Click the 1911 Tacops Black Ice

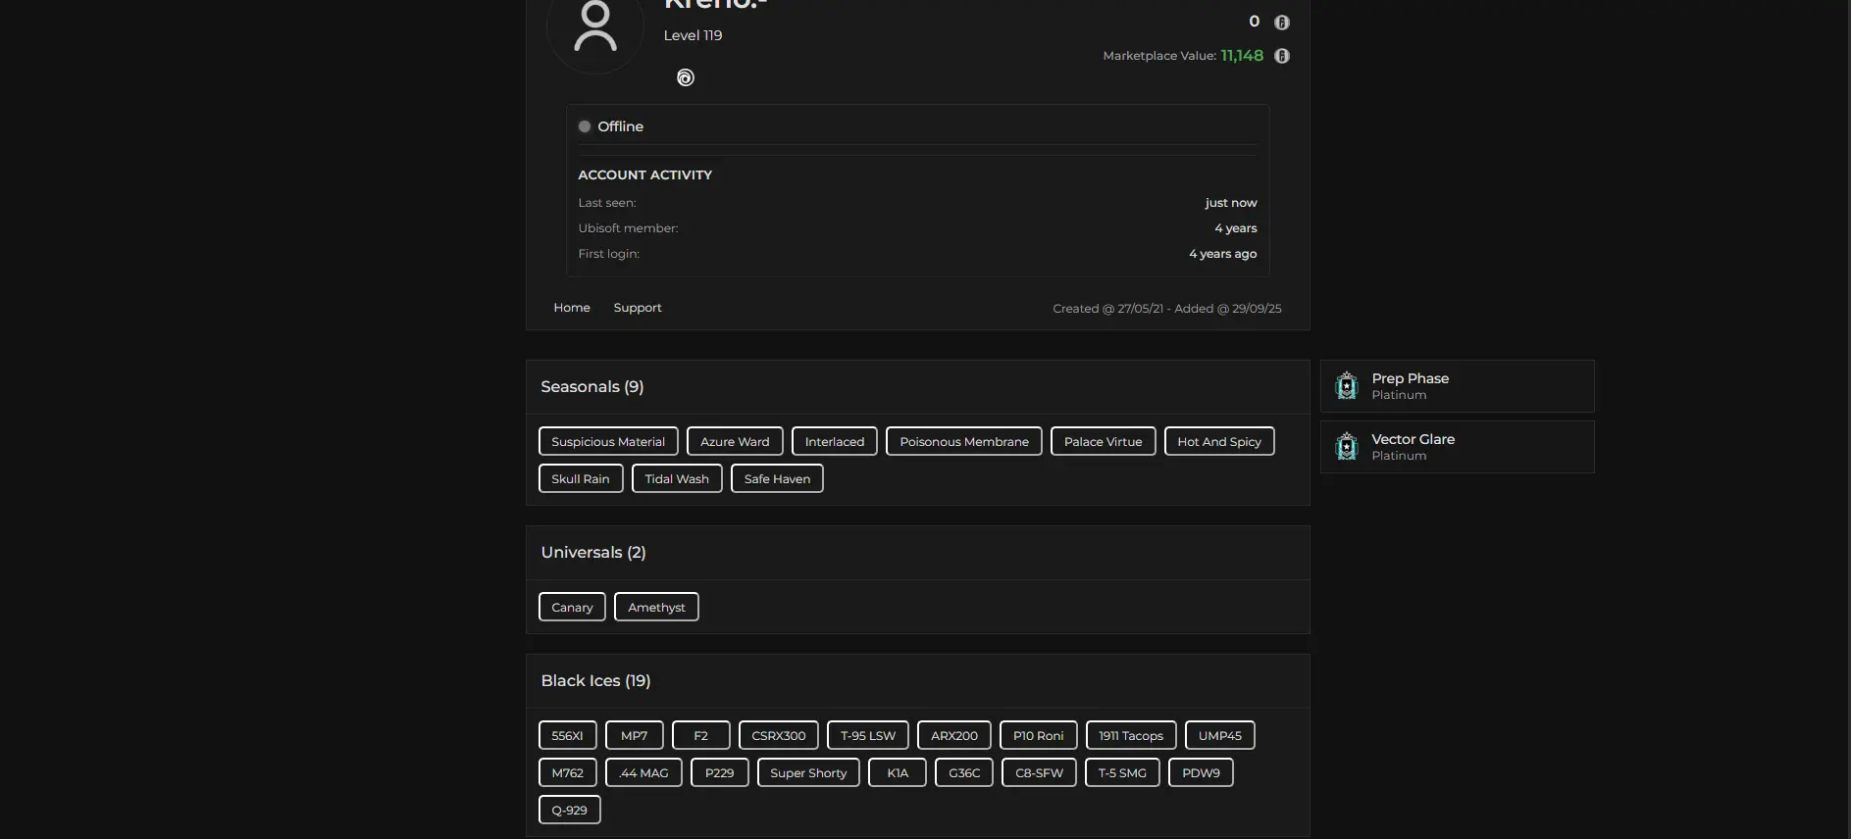pos(1130,736)
